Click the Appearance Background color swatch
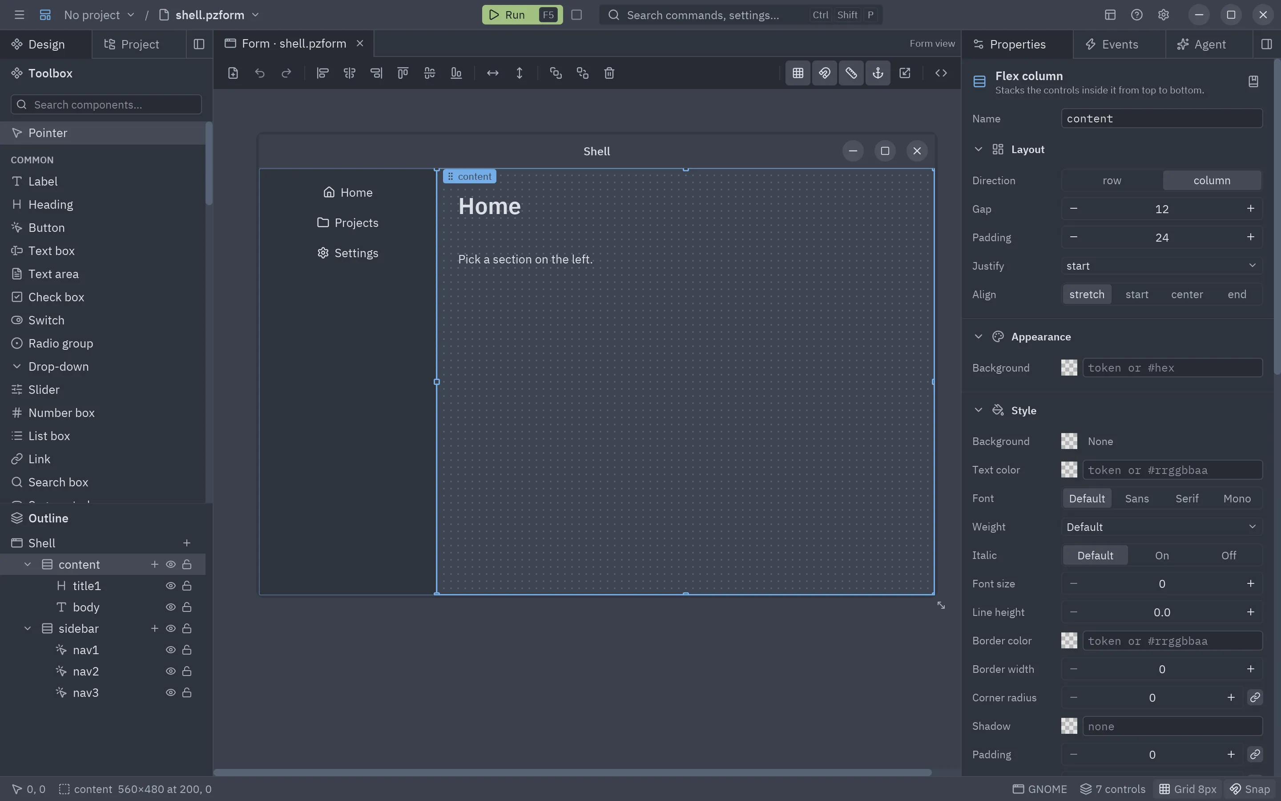 coord(1069,368)
